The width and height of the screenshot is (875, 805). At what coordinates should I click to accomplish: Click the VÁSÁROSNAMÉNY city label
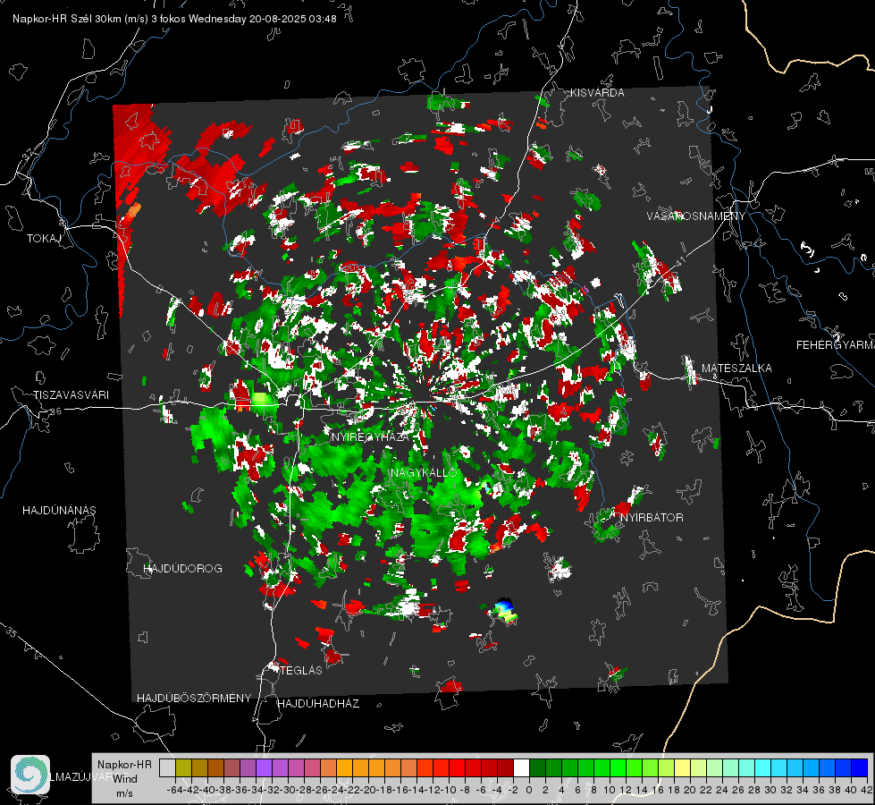coord(696,216)
